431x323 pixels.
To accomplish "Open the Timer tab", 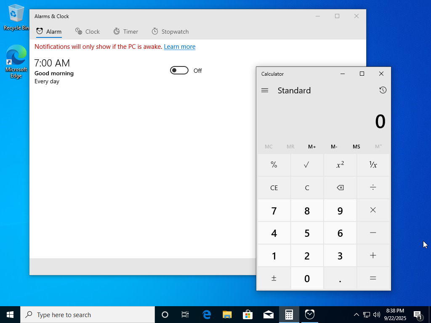I will point(125,32).
